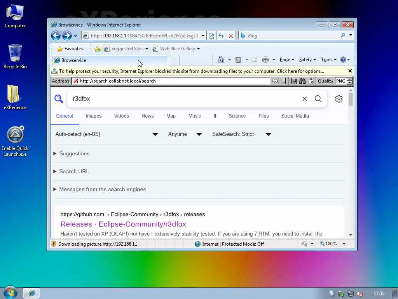Open Suggested Sites in favorites bar

click(126, 49)
